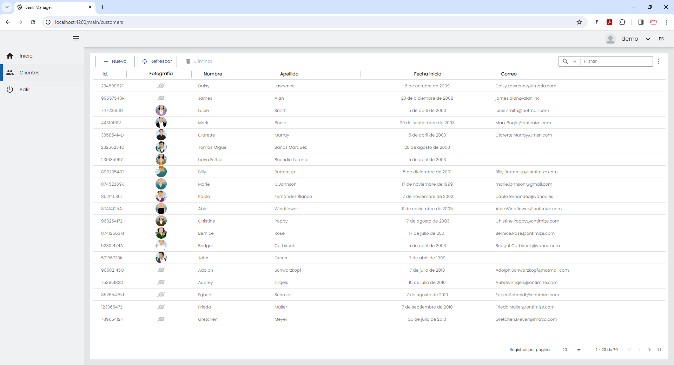Jump to last page of customers
The width and height of the screenshot is (674, 365).
659,350
